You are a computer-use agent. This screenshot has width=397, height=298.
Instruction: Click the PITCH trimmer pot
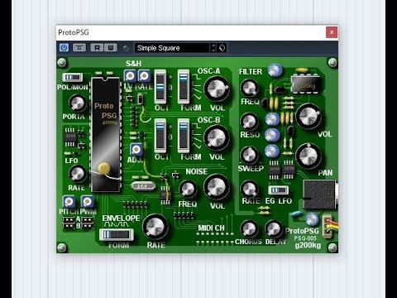click(69, 201)
